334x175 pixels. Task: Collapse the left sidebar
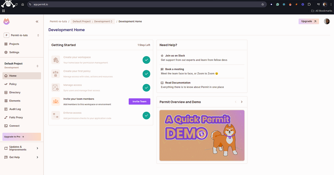(37, 21)
